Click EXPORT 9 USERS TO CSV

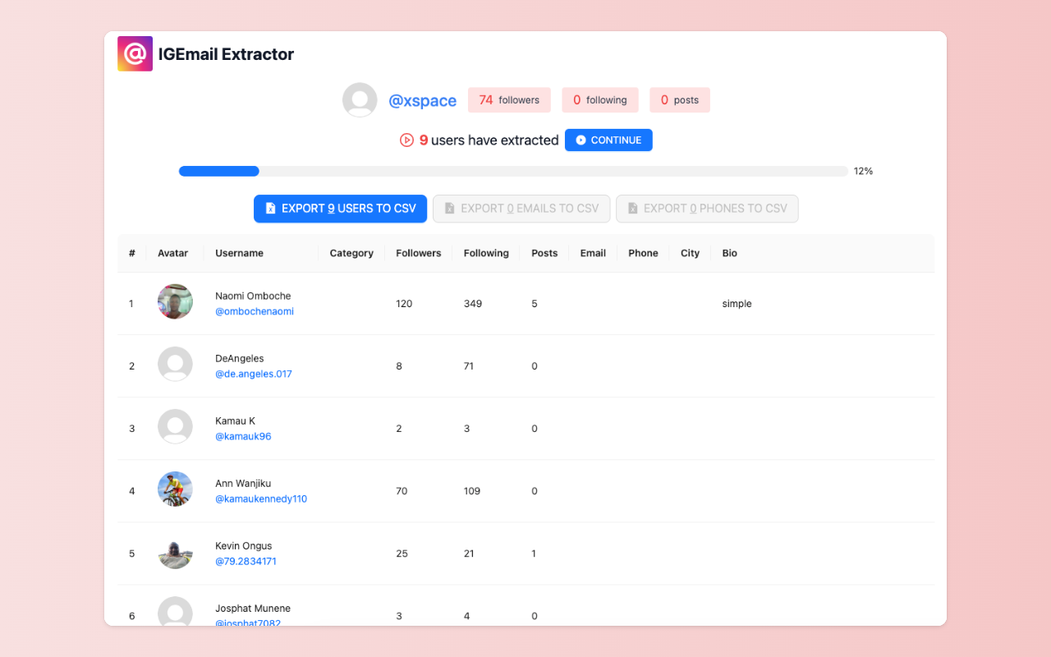[x=340, y=209]
